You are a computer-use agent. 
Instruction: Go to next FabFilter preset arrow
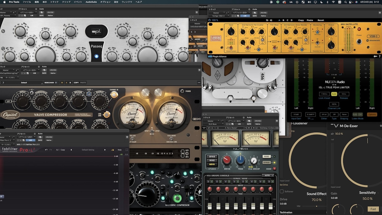click(105, 150)
